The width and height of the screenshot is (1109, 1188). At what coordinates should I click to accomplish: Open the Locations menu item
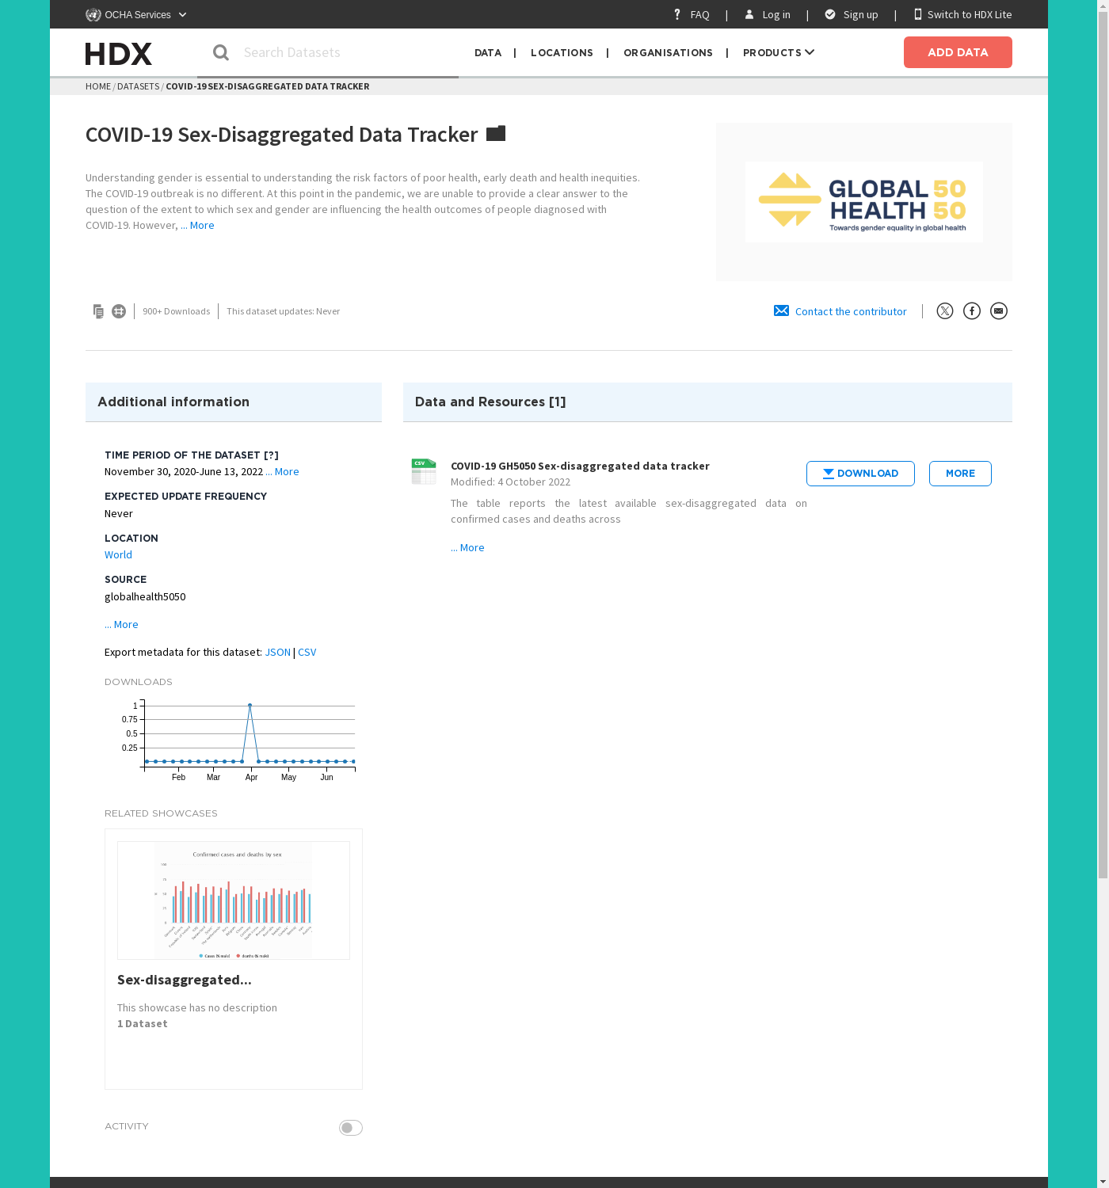(562, 52)
